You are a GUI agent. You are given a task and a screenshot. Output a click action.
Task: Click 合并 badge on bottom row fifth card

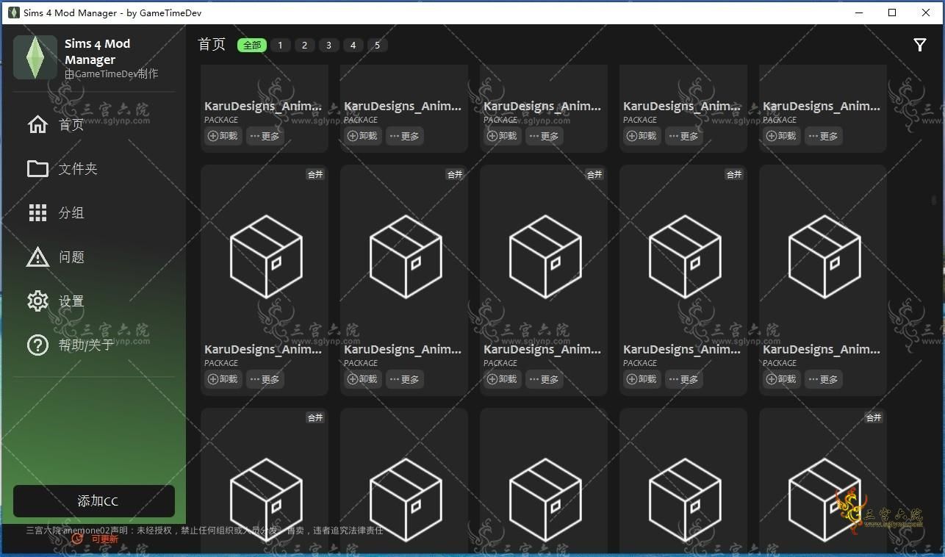coord(874,417)
